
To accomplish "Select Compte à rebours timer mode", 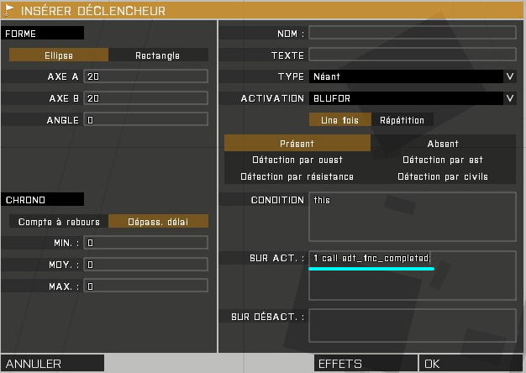I will [x=59, y=222].
